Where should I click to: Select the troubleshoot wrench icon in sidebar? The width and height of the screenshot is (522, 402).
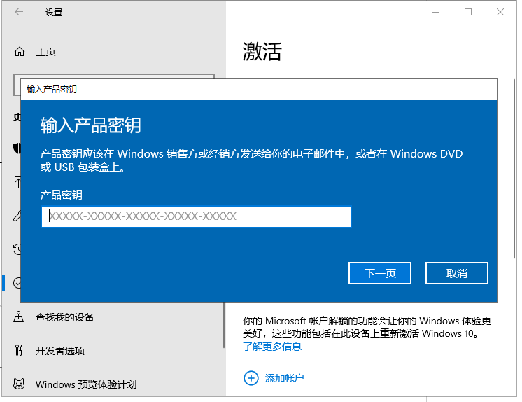[x=17, y=216]
